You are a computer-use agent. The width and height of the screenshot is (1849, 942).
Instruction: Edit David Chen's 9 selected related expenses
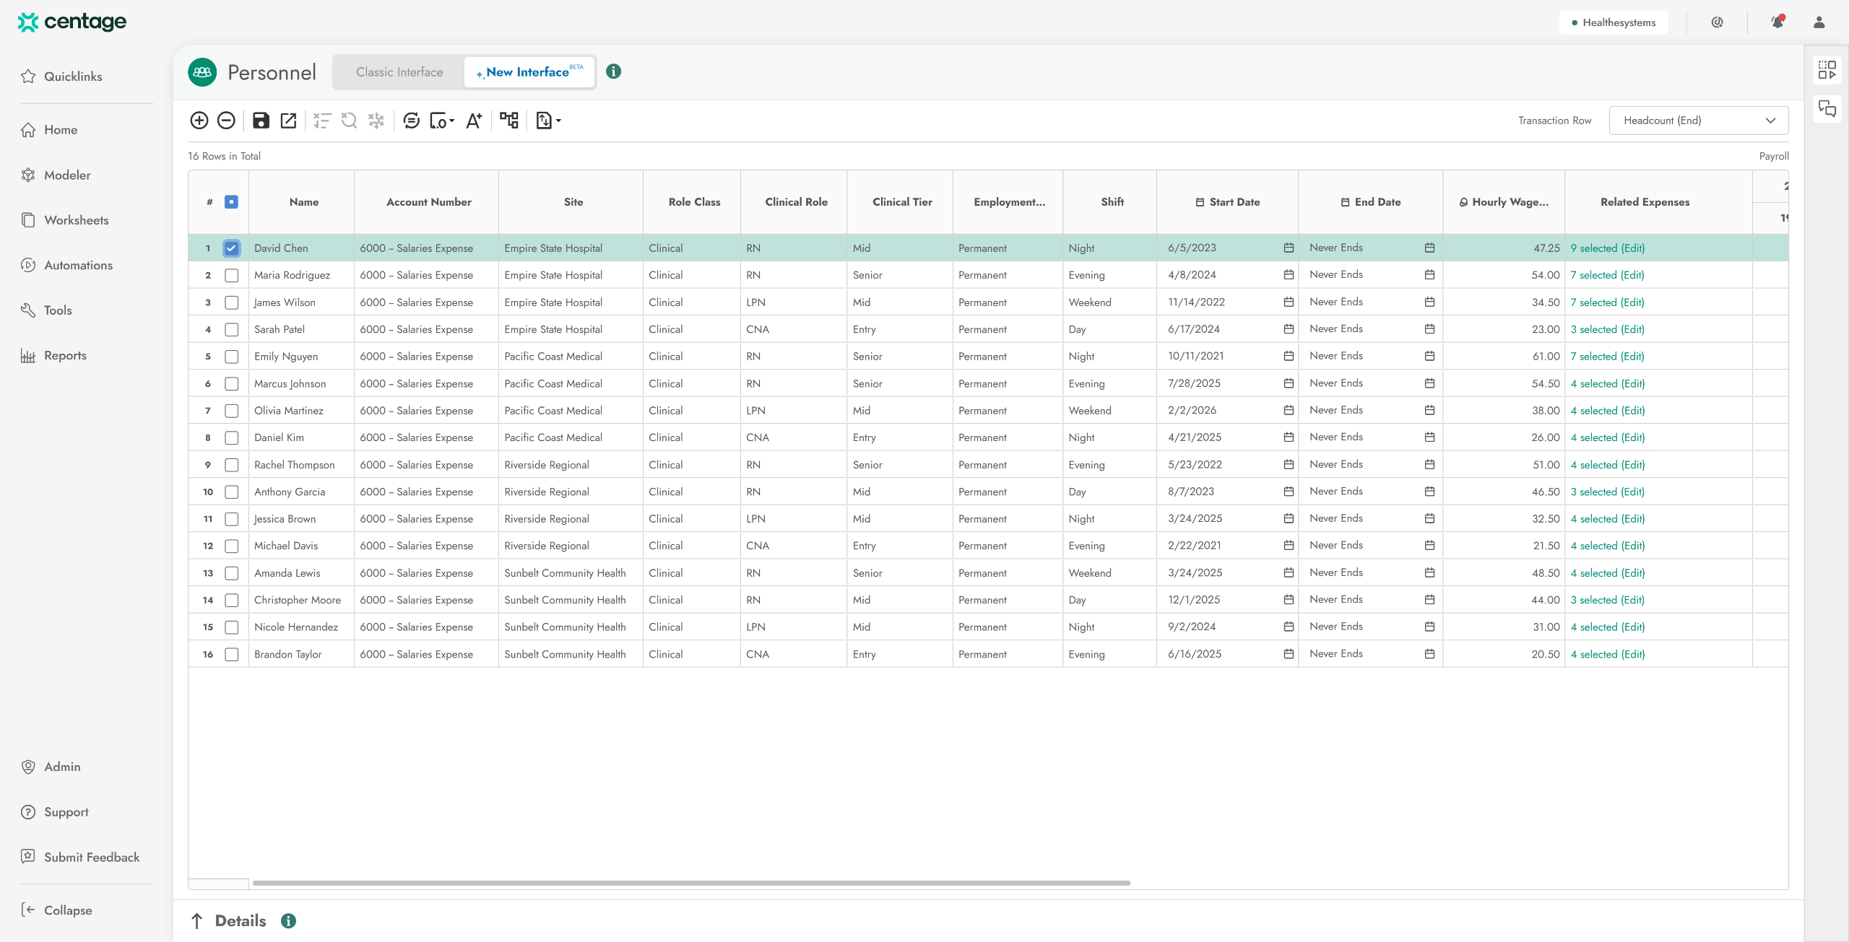[1608, 248]
